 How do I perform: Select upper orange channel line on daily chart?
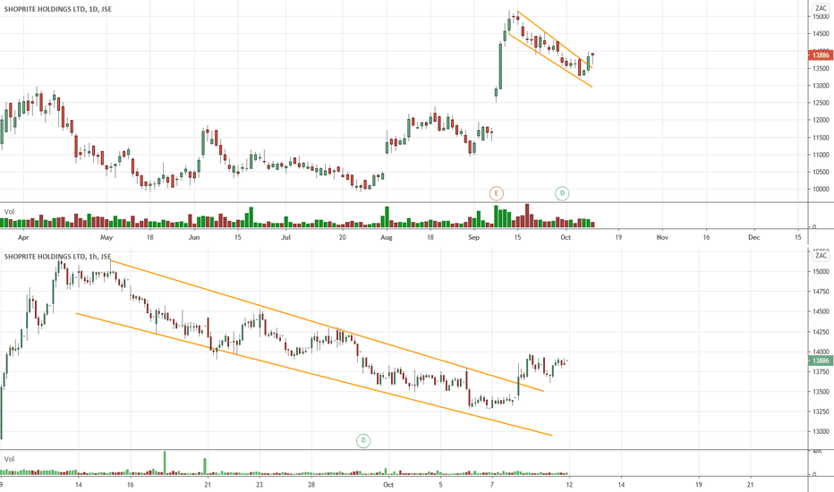553,38
